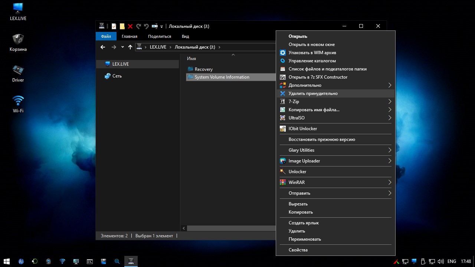The width and height of the screenshot is (475, 267).
Task: Select 'Сеть' in the navigation pane
Action: [x=117, y=76]
